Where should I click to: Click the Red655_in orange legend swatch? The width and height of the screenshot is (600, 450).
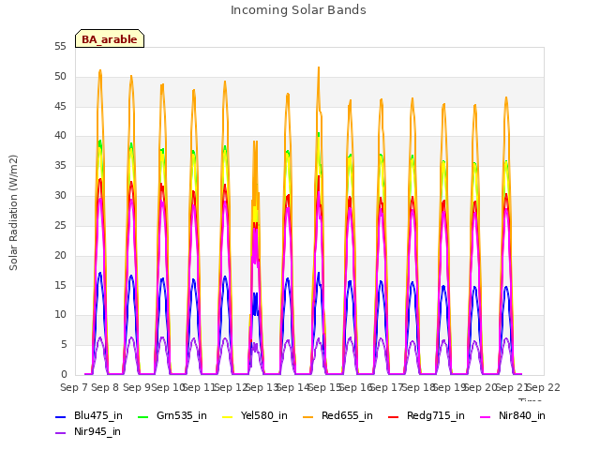click(x=308, y=416)
